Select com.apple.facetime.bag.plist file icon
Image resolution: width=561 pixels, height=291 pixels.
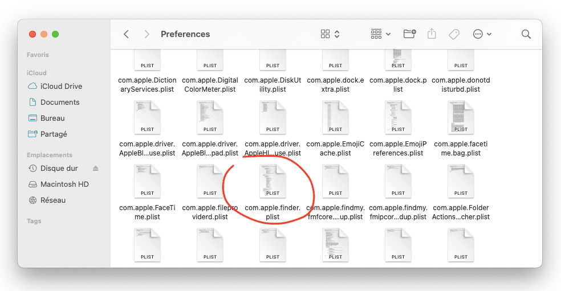click(x=461, y=118)
